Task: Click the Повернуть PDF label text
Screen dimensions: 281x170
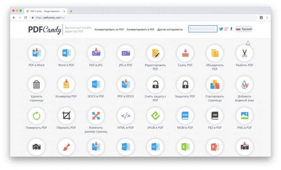Action: coord(37,127)
